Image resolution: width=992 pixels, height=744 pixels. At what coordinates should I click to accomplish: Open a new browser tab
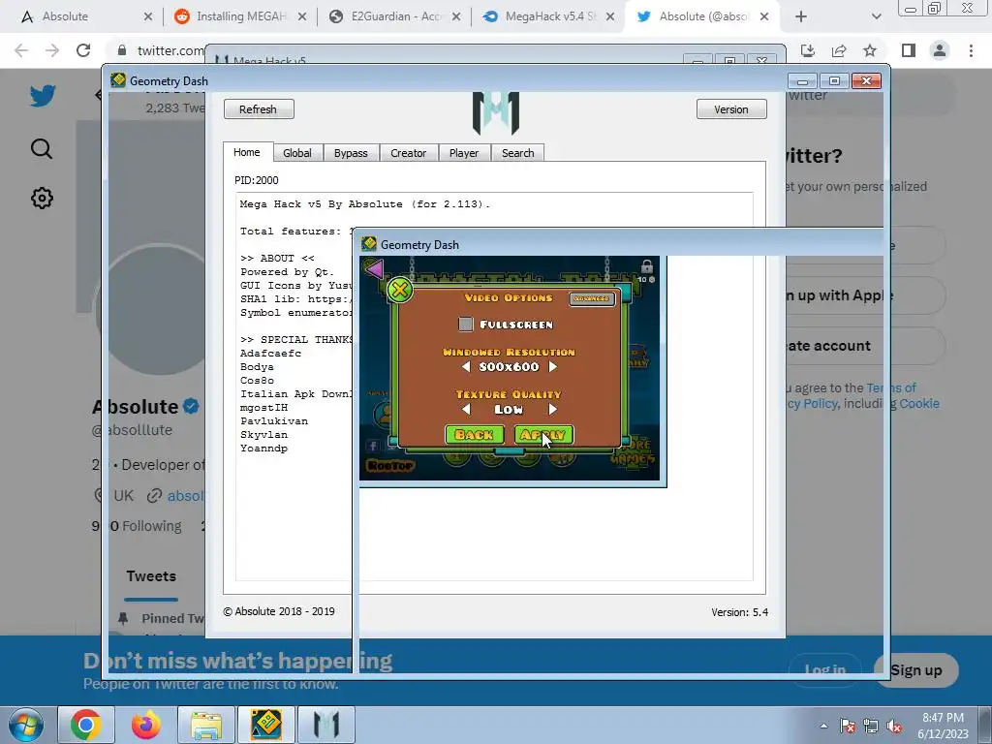[801, 16]
